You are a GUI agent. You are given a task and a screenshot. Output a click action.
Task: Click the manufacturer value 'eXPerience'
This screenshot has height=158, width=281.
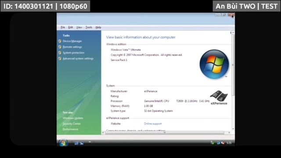[x=151, y=91]
